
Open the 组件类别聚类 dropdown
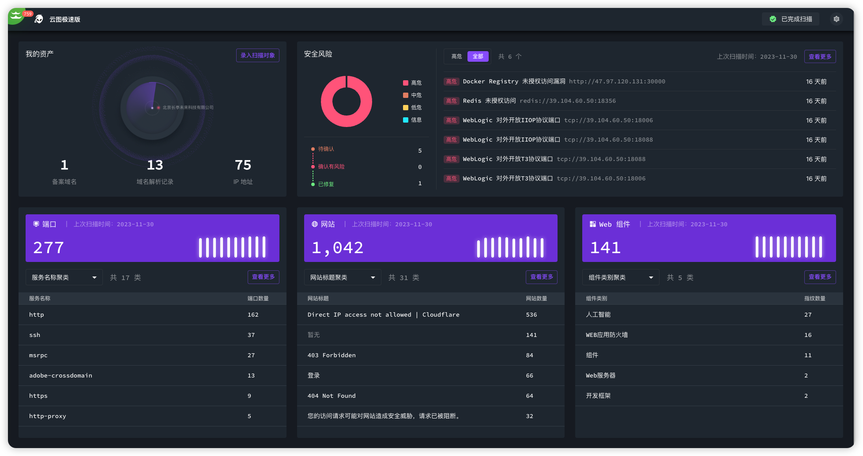621,277
